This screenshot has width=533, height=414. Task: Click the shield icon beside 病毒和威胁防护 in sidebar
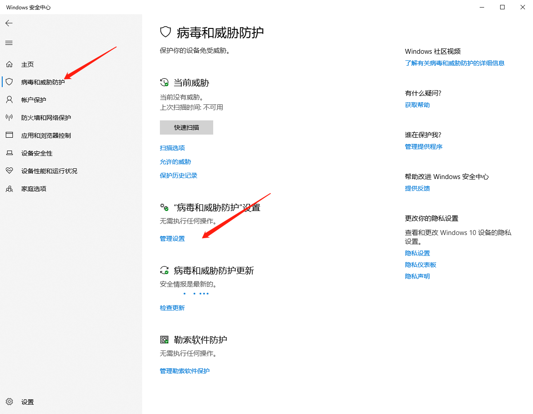[9, 82]
